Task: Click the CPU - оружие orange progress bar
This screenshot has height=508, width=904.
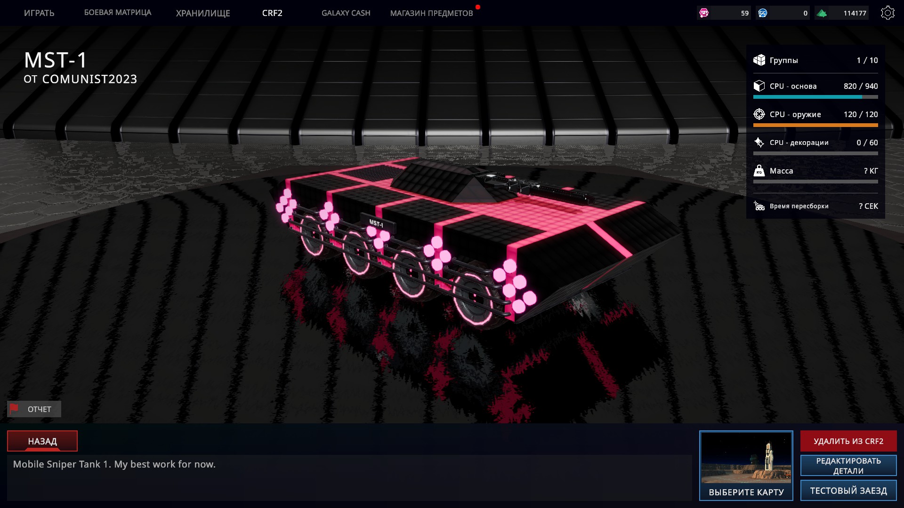Action: click(815, 125)
